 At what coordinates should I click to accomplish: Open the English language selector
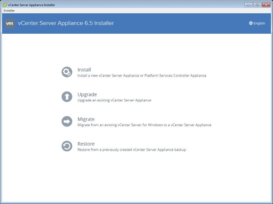(257, 23)
